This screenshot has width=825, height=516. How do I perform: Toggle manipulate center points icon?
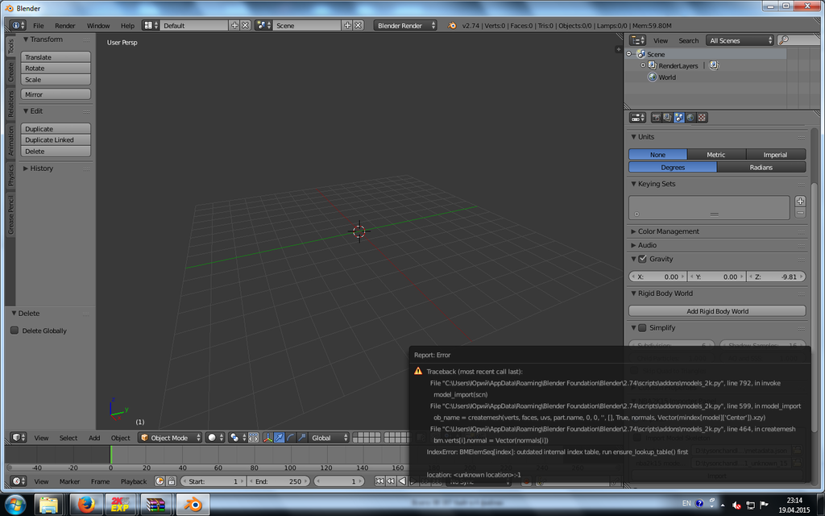253,438
